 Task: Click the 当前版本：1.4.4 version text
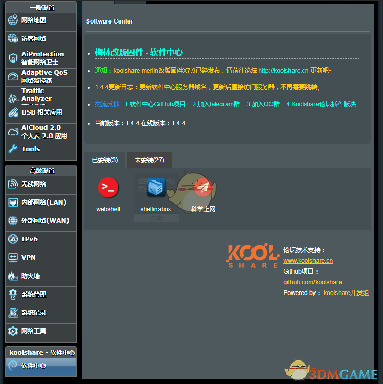coord(117,123)
